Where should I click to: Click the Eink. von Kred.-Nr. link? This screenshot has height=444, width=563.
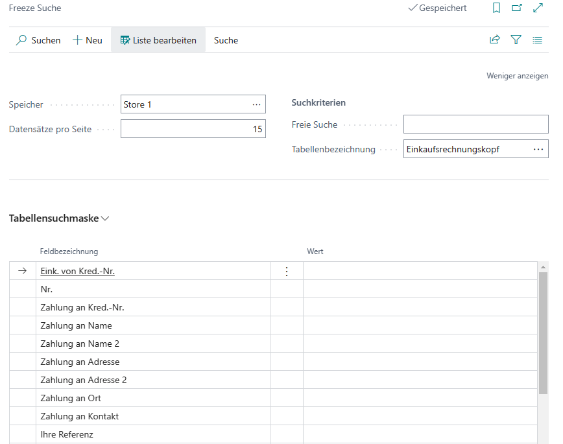[x=77, y=272]
